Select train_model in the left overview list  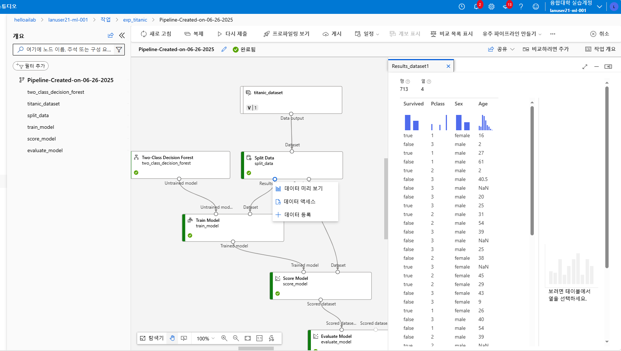(40, 127)
